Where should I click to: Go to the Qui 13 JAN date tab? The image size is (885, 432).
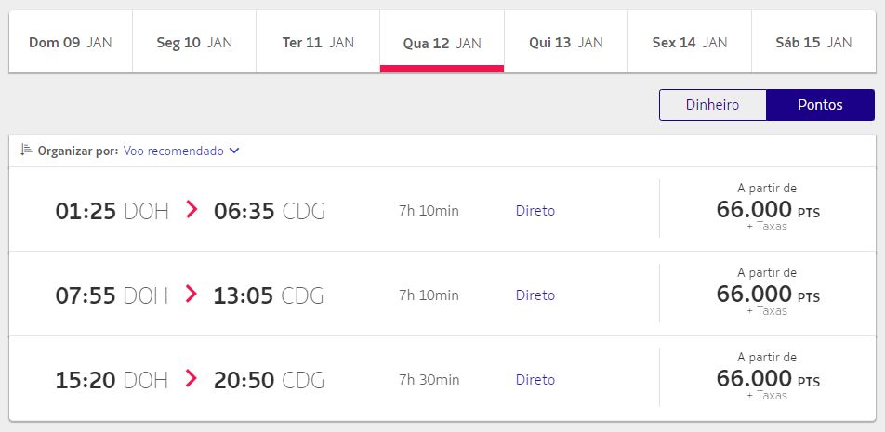(566, 42)
